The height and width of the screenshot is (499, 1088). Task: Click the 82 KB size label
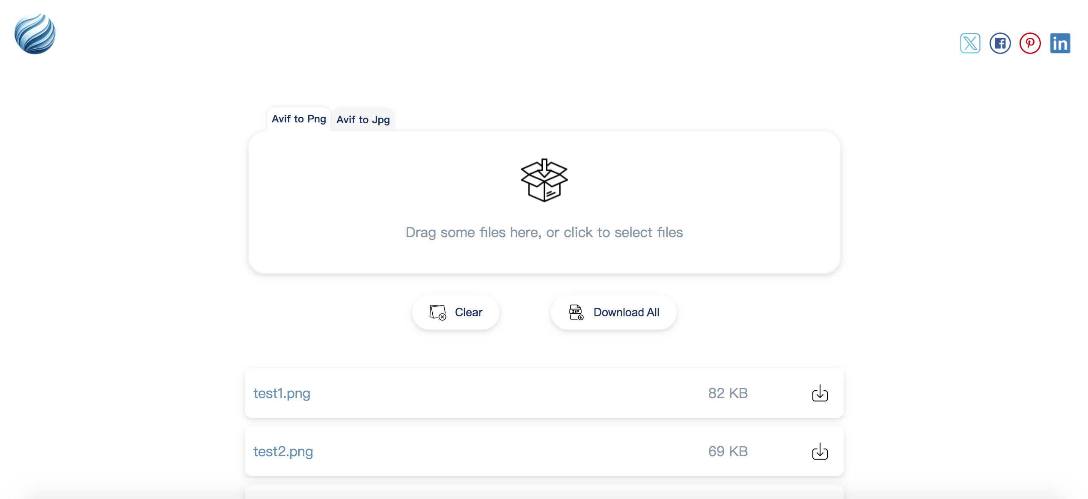728,393
